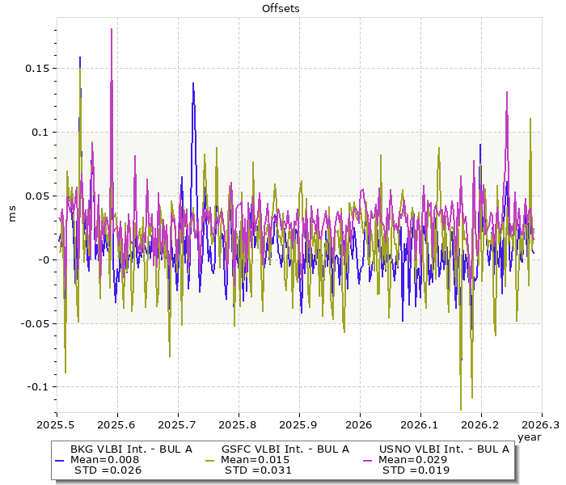
Task: Click the 0.15 y-axis tick label
Action: 36,68
